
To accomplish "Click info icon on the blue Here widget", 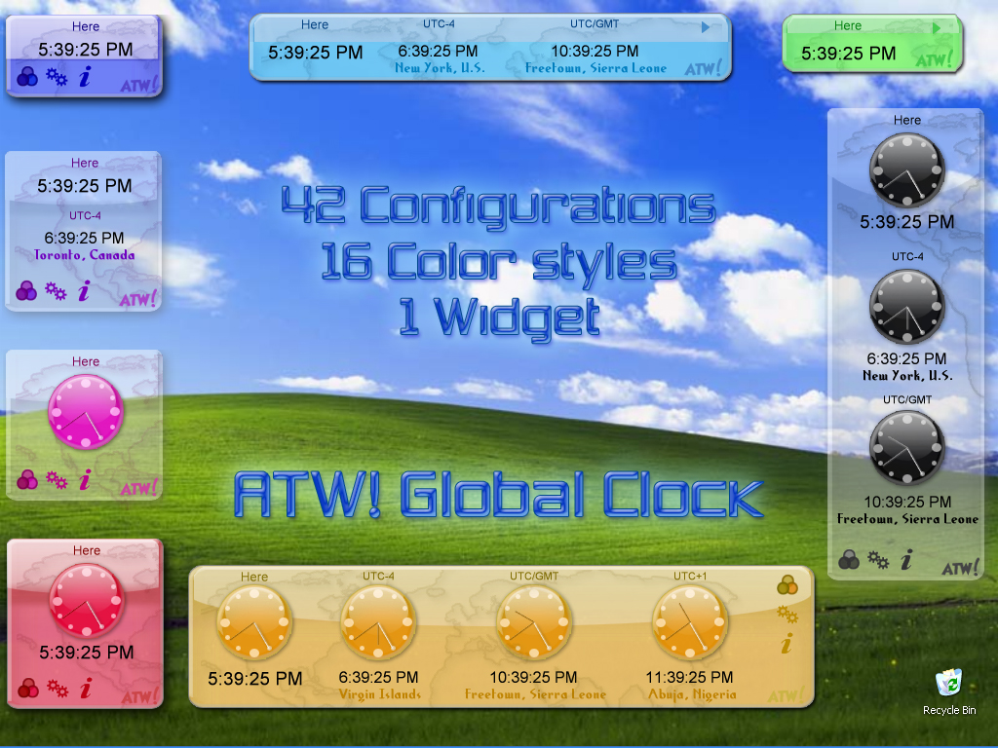I will (85, 77).
